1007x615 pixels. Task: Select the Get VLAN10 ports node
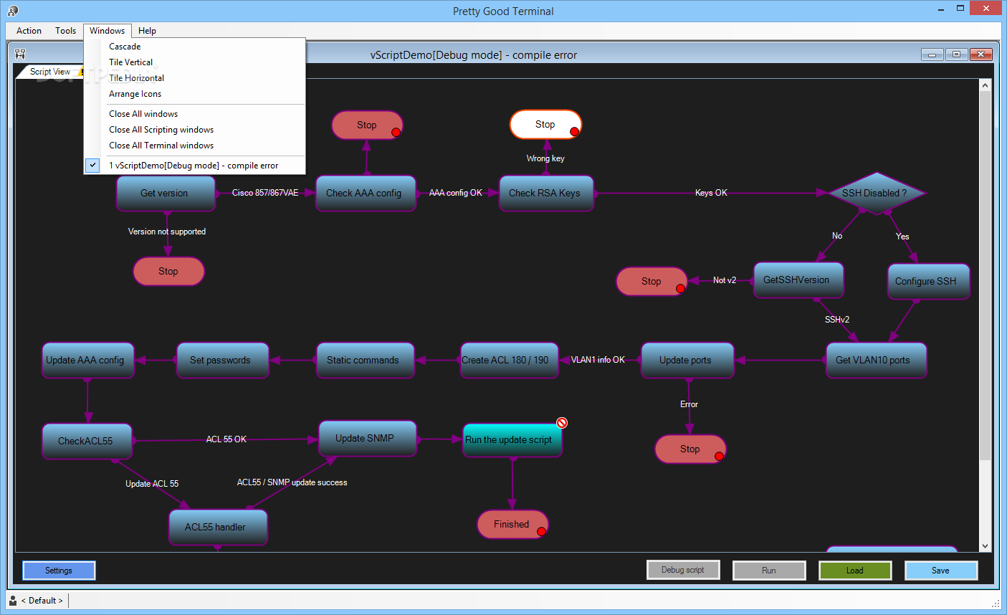coord(876,360)
